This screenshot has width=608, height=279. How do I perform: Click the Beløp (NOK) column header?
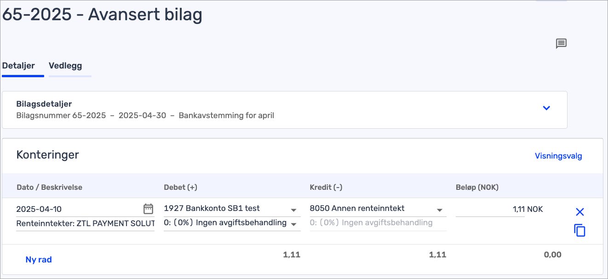[x=477, y=188]
